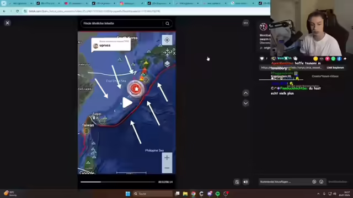
Task: Reload the page in browser
Action: tap(17, 11)
